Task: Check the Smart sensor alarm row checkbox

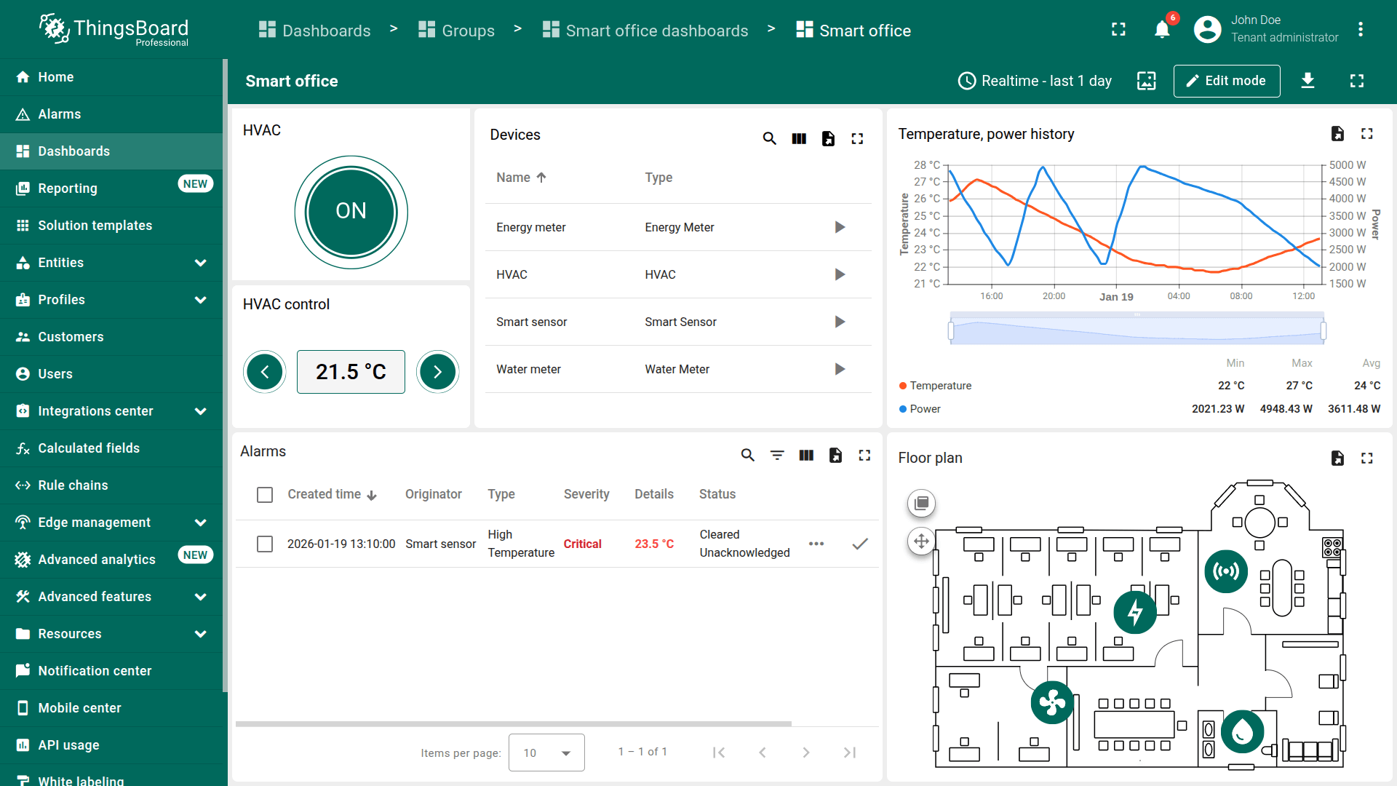Action: coord(265,544)
